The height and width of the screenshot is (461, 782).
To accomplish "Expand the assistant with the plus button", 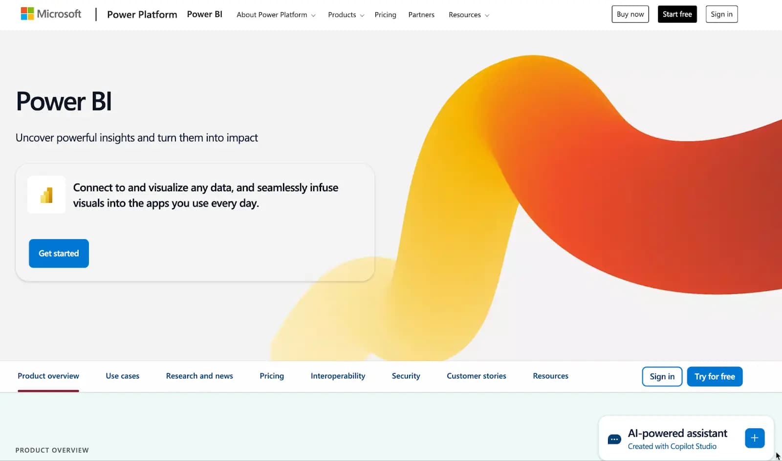I will coord(754,438).
